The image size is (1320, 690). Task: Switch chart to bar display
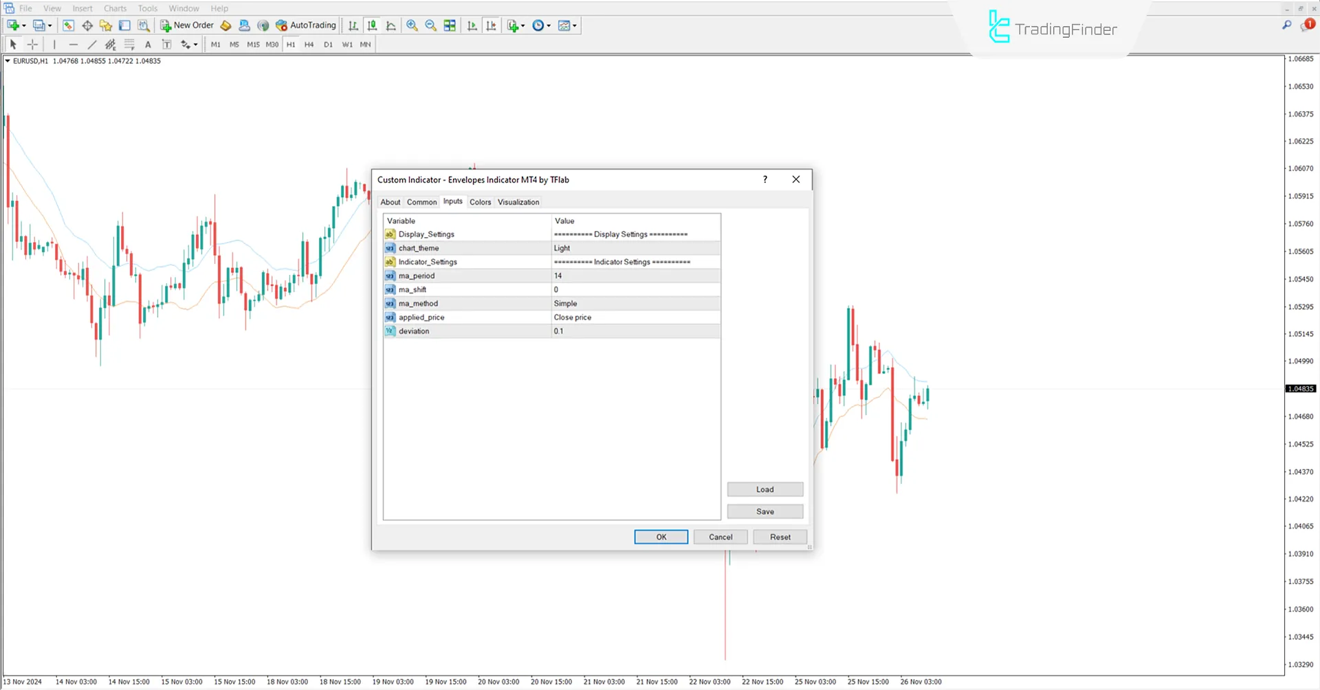(353, 25)
